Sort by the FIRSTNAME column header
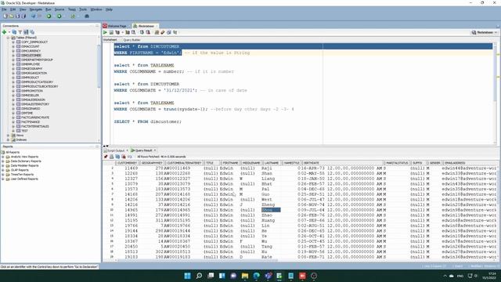 230,163
